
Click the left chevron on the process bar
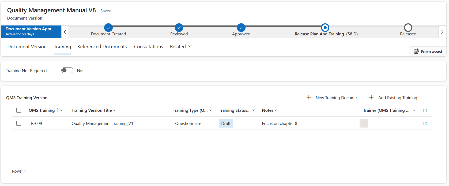coord(65,32)
